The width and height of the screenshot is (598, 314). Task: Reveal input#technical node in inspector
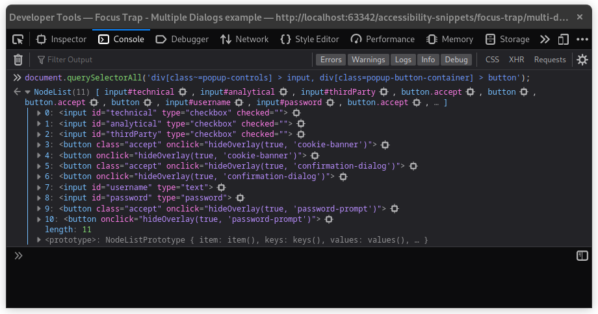click(x=183, y=92)
